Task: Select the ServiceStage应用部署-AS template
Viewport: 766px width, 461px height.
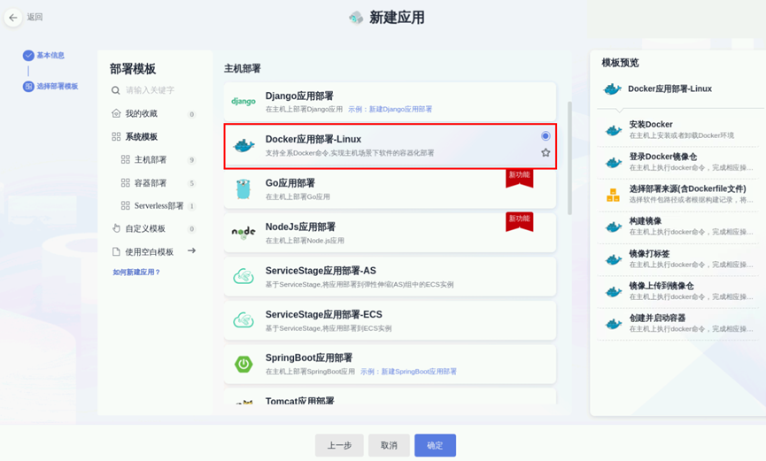Action: tap(390, 276)
